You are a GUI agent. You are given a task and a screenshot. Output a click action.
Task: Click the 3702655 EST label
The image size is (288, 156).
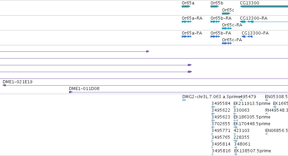[x=221, y=124]
